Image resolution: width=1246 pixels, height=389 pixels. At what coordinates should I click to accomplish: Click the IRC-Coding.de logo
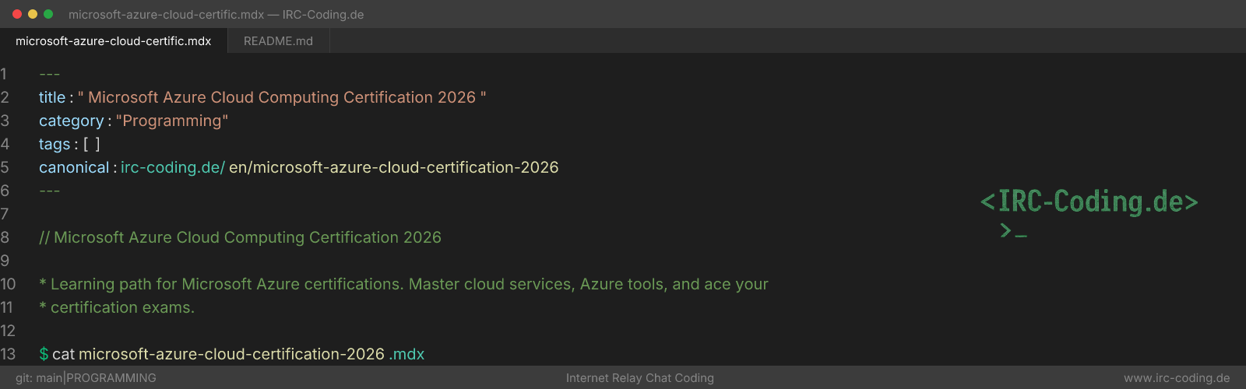click(x=1089, y=202)
